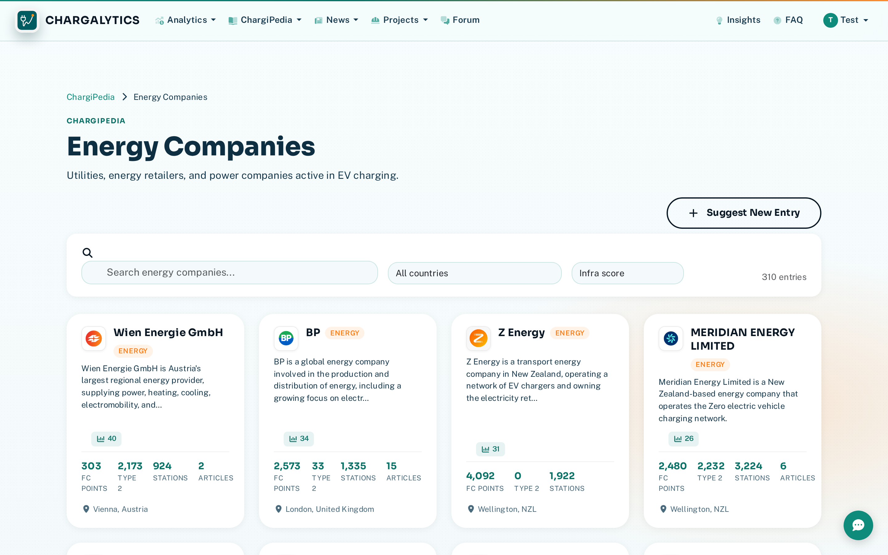This screenshot has height=555, width=888.
Task: Go to ChargiPedia breadcrumb link
Action: click(x=91, y=97)
